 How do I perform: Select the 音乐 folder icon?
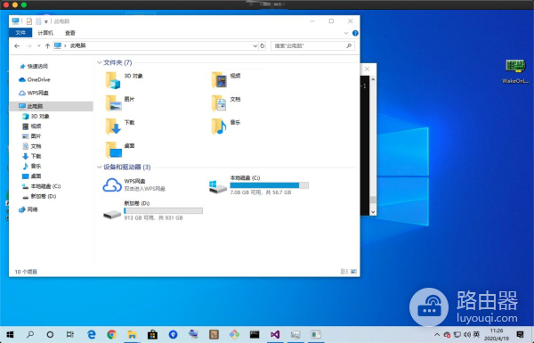pos(219,127)
